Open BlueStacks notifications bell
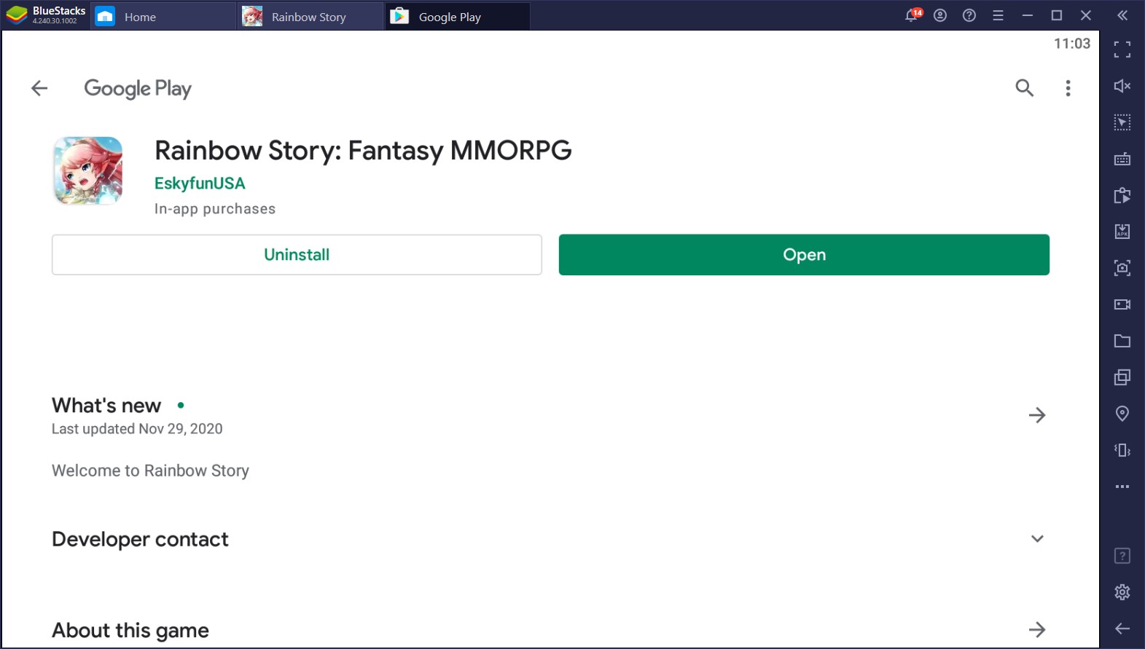Image resolution: width=1145 pixels, height=649 pixels. [x=912, y=15]
